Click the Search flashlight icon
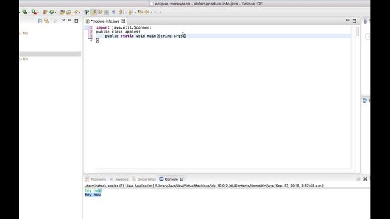Screen dimensions: 390x219 (x=76, y=12)
